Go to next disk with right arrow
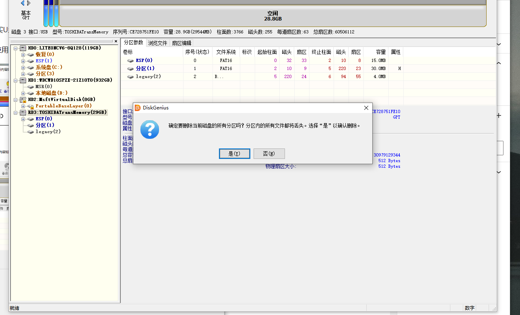This screenshot has width=520, height=315. click(29, 3)
